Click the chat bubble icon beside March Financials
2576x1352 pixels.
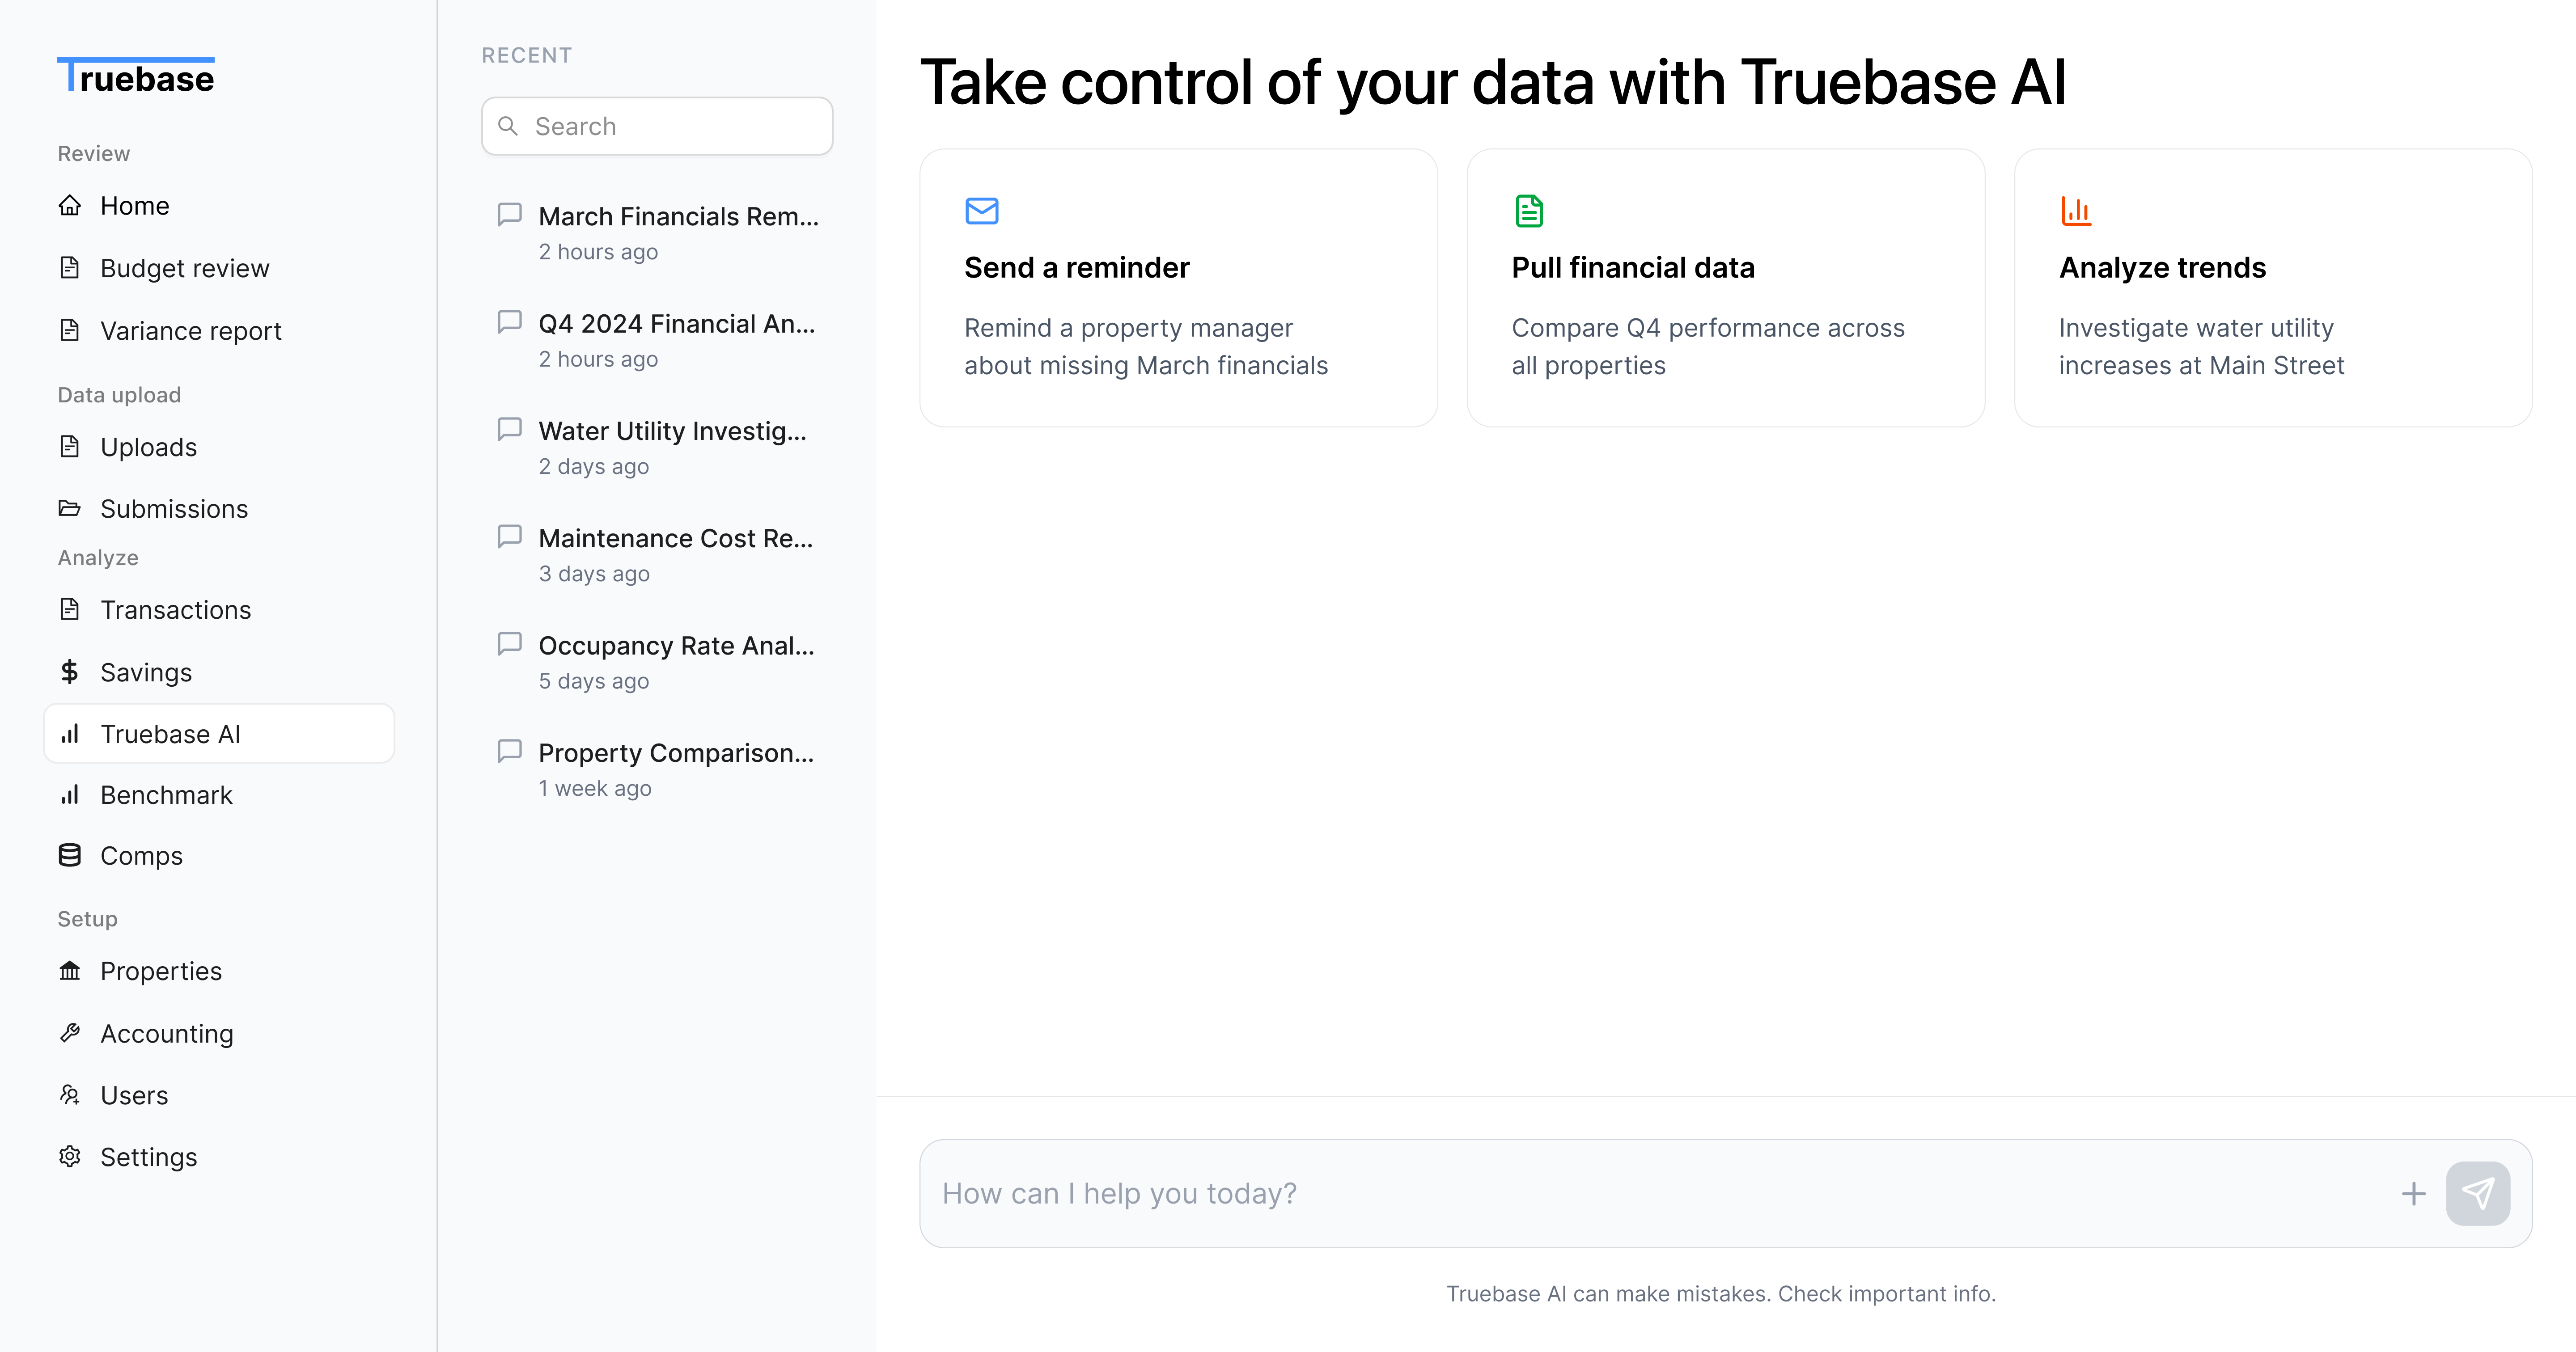tap(510, 214)
